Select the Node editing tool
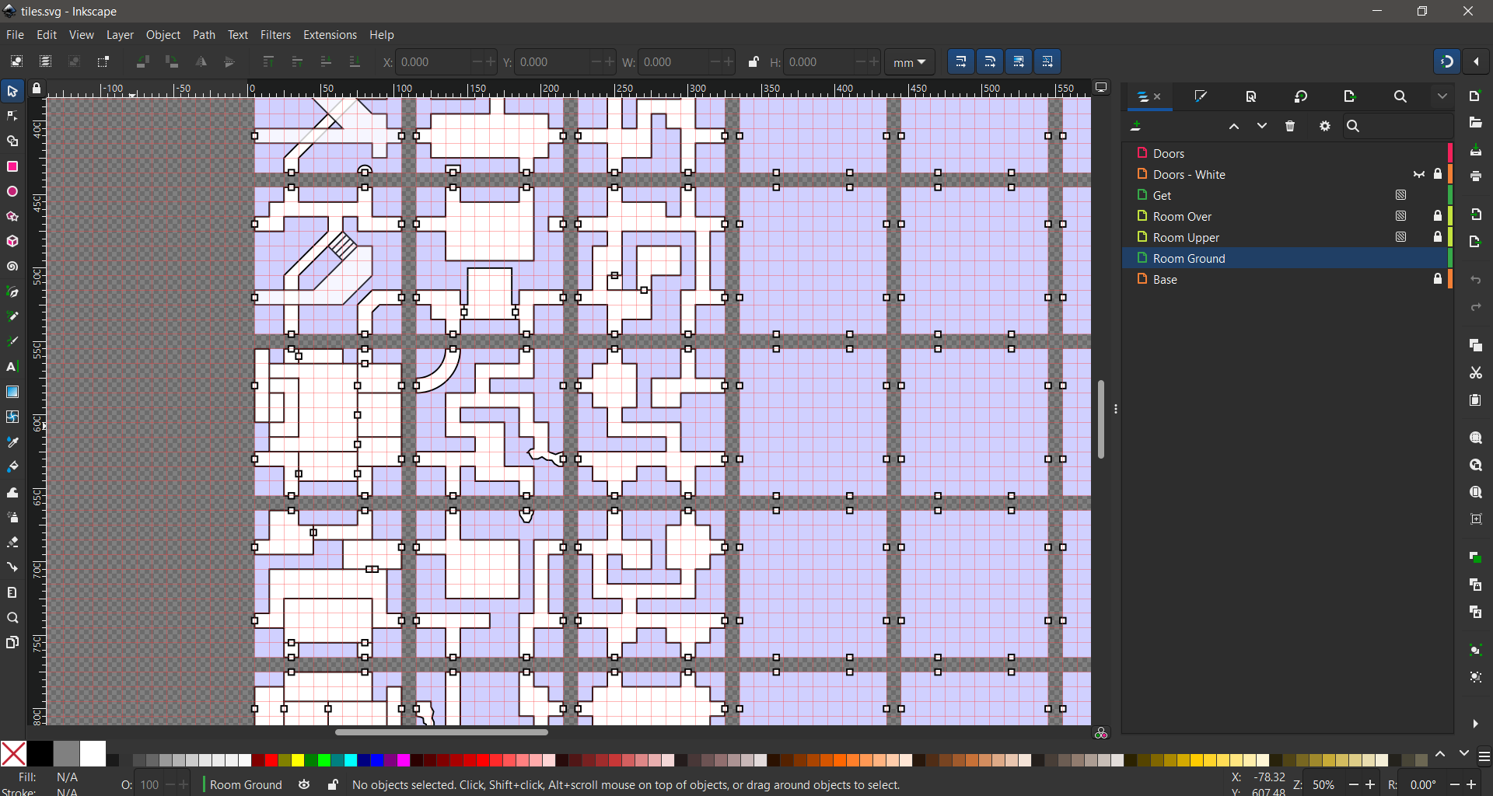1493x796 pixels. (x=12, y=117)
